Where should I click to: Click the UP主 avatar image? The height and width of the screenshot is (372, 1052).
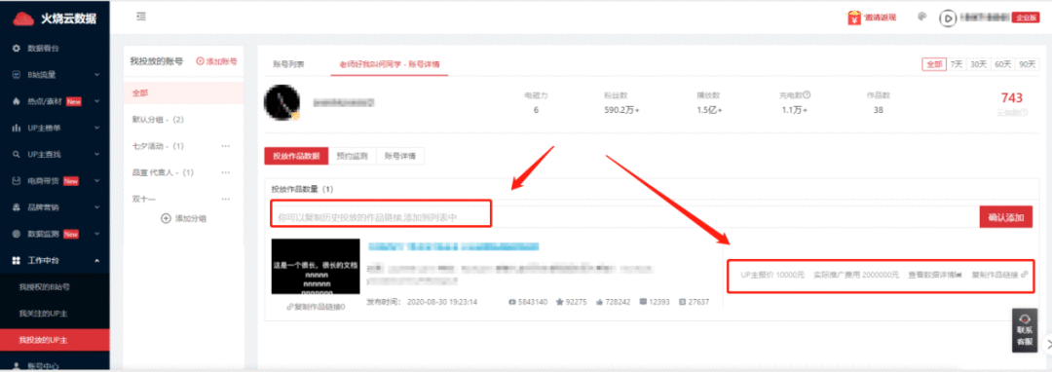282,102
